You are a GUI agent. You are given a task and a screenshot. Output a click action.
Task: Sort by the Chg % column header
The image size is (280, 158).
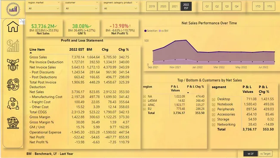pyautogui.click(x=124, y=50)
